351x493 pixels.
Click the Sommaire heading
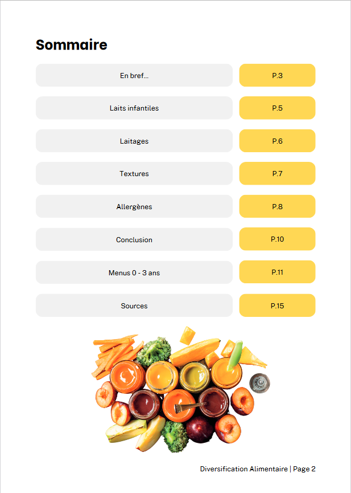(x=72, y=45)
